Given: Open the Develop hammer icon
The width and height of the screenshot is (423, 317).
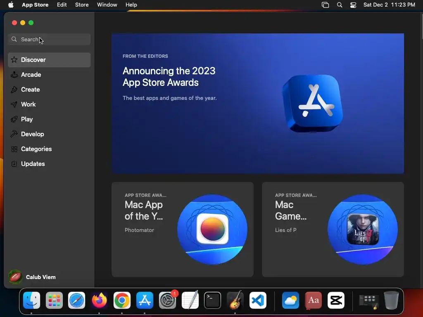Looking at the screenshot, I should coord(14,134).
